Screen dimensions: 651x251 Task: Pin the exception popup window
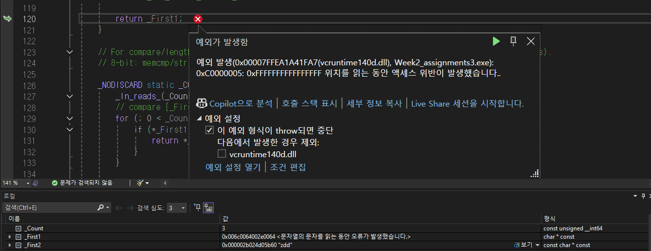coord(513,41)
